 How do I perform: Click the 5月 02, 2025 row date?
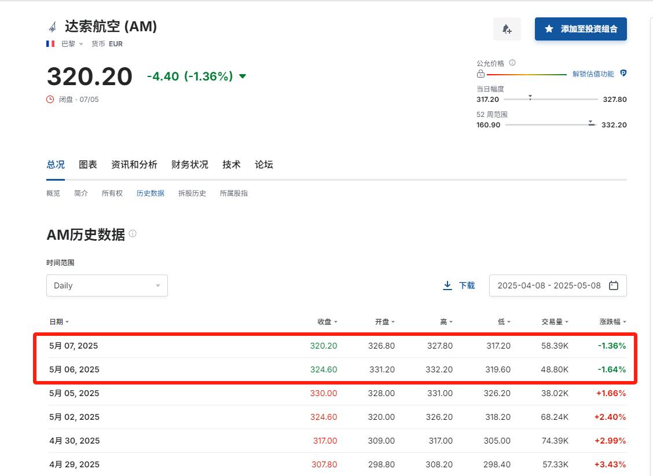pyautogui.click(x=74, y=417)
